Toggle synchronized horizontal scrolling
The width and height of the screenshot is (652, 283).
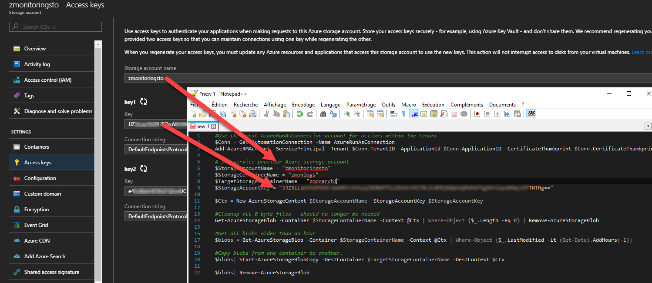(380, 114)
